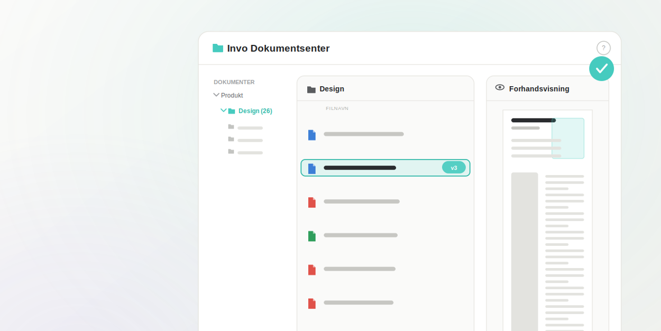Open the second subfolder under Design
The image size is (661, 331).
tap(245, 140)
